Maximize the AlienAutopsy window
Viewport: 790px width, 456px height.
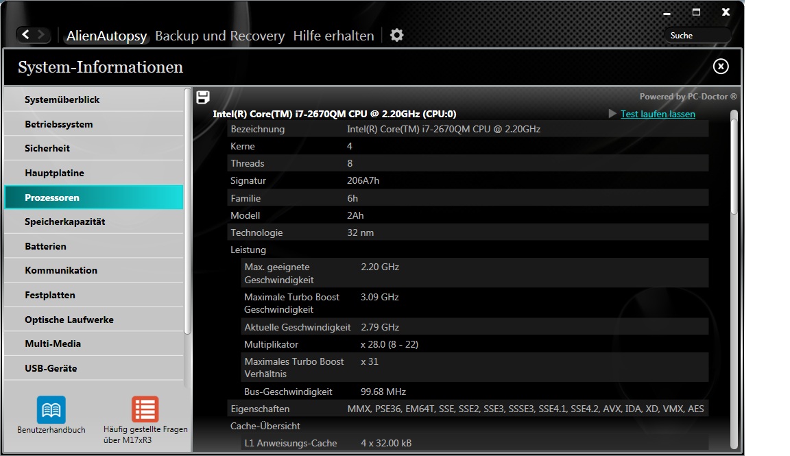[x=696, y=12]
